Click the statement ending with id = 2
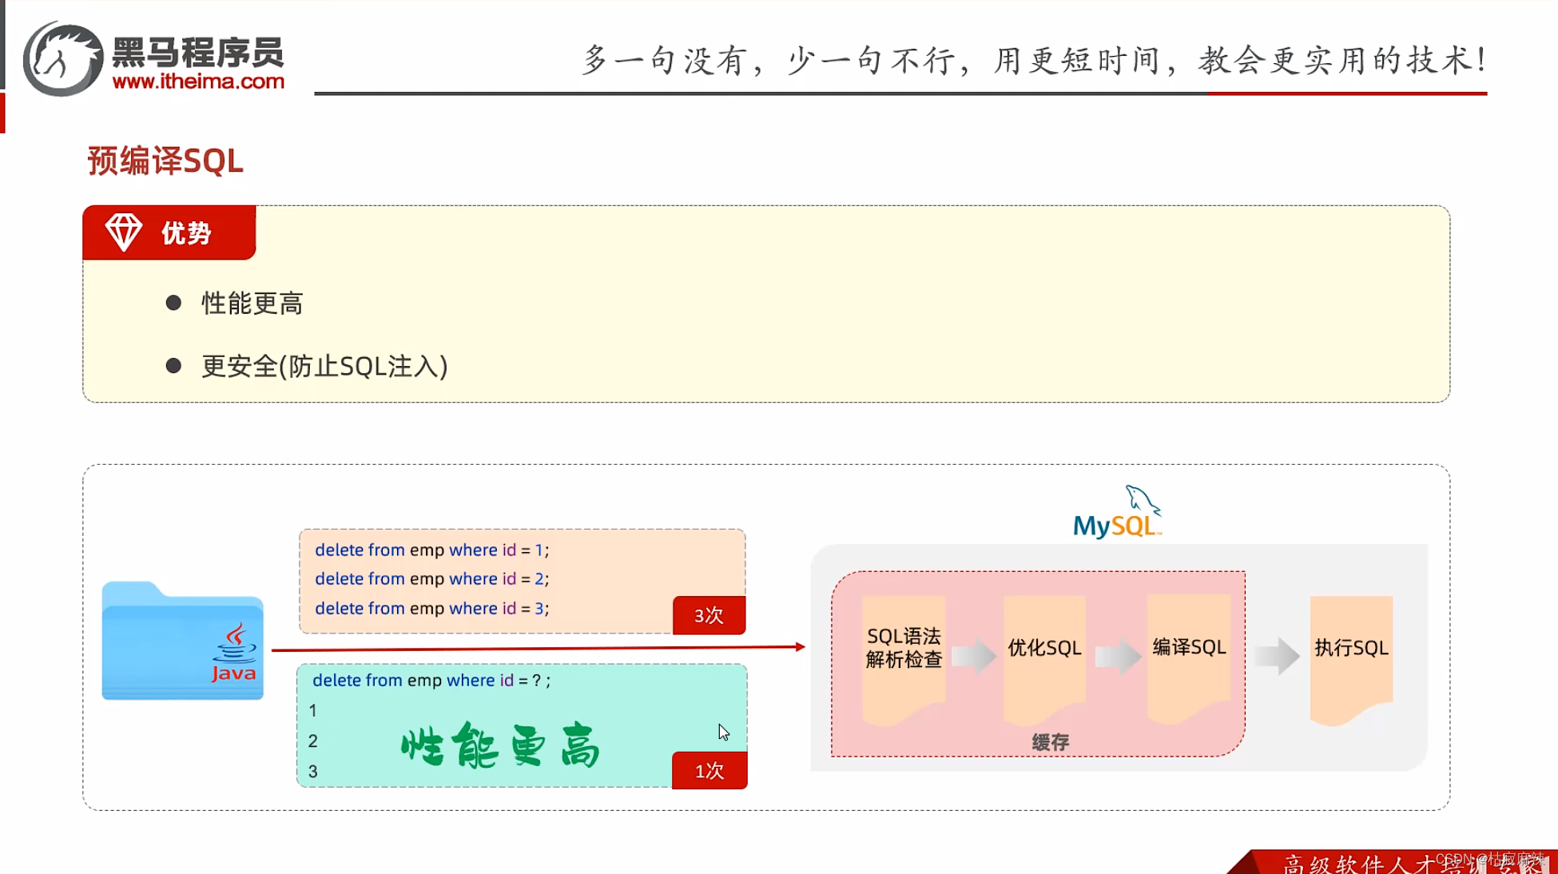Viewport: 1558px width, 874px height. click(x=431, y=578)
